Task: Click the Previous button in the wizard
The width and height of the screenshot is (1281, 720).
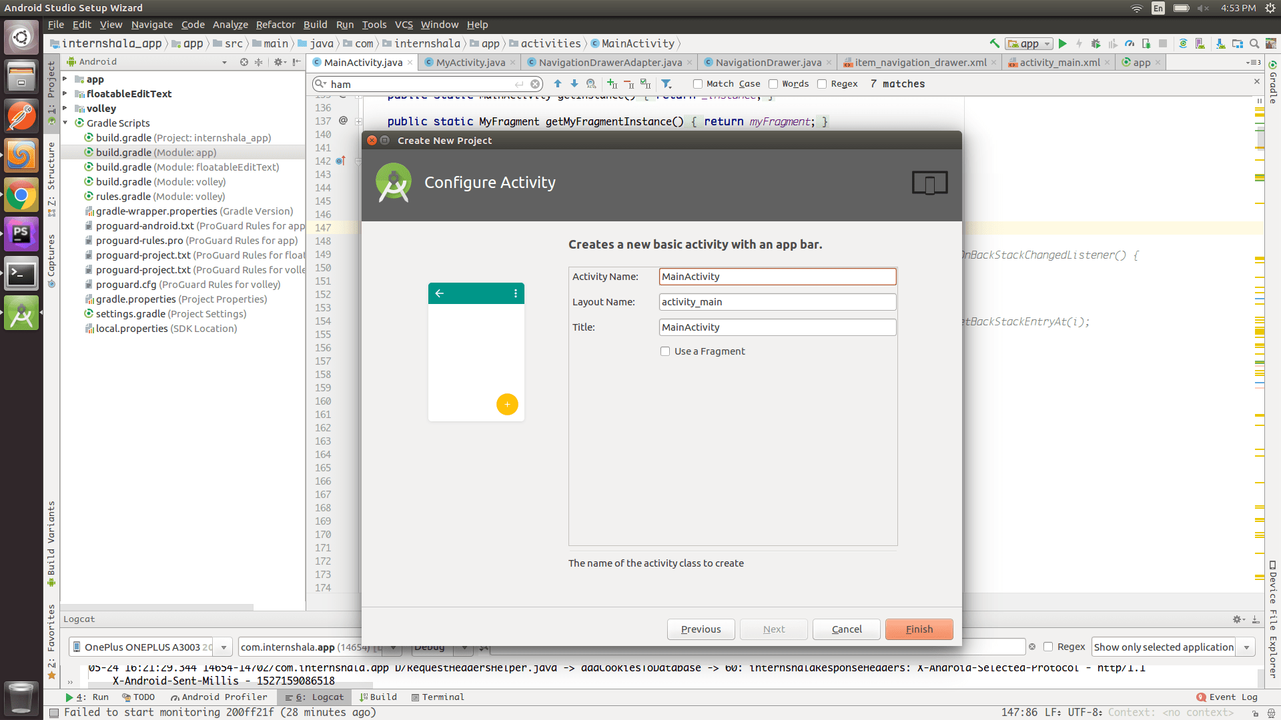Action: [x=701, y=629]
